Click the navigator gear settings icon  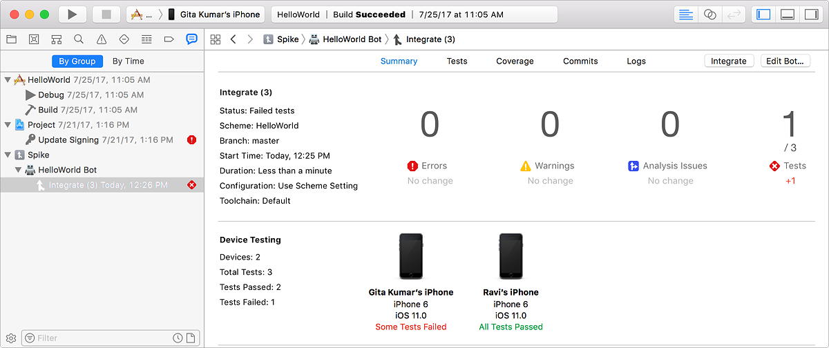(10, 338)
